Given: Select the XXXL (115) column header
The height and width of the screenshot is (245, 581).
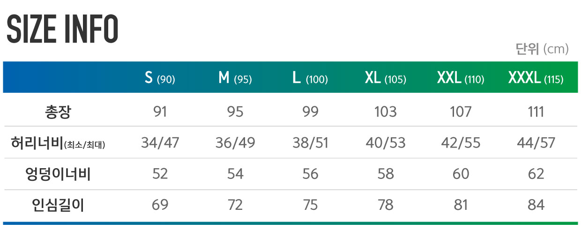Looking at the screenshot, I should point(536,78).
